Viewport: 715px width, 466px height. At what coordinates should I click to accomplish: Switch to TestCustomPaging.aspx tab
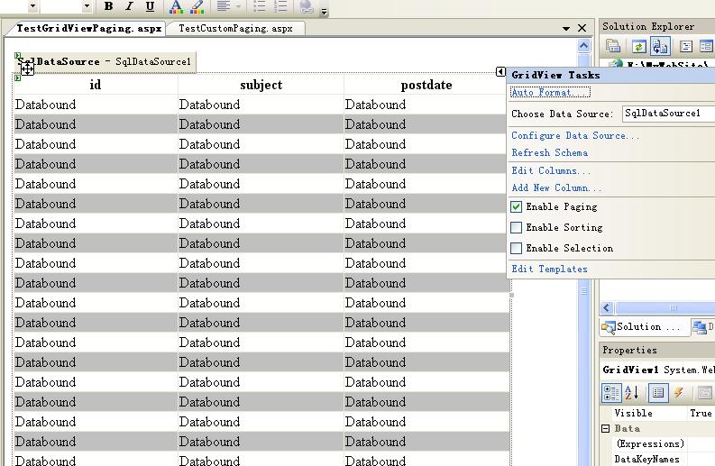(235, 28)
